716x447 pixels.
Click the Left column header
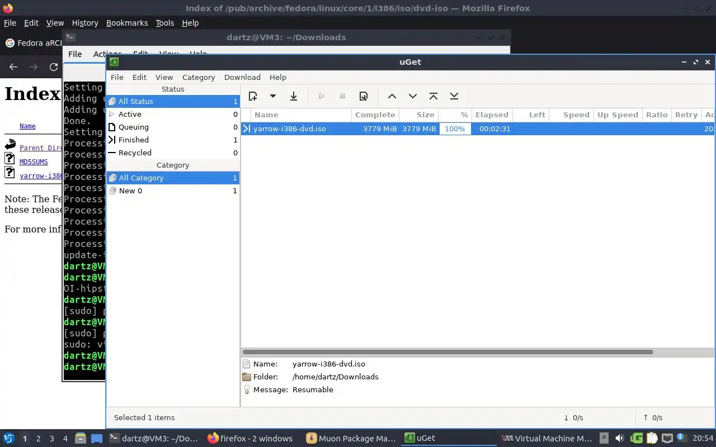[x=530, y=115]
